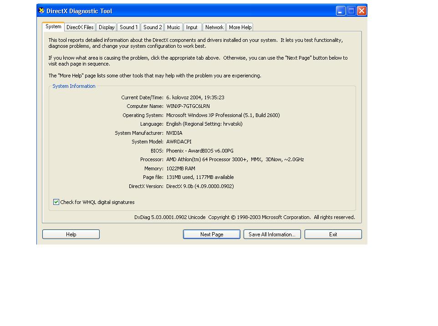Click the date value '6. kolovoz 2004, 19:35:23'
The height and width of the screenshot is (326, 438).
pyautogui.click(x=195, y=97)
